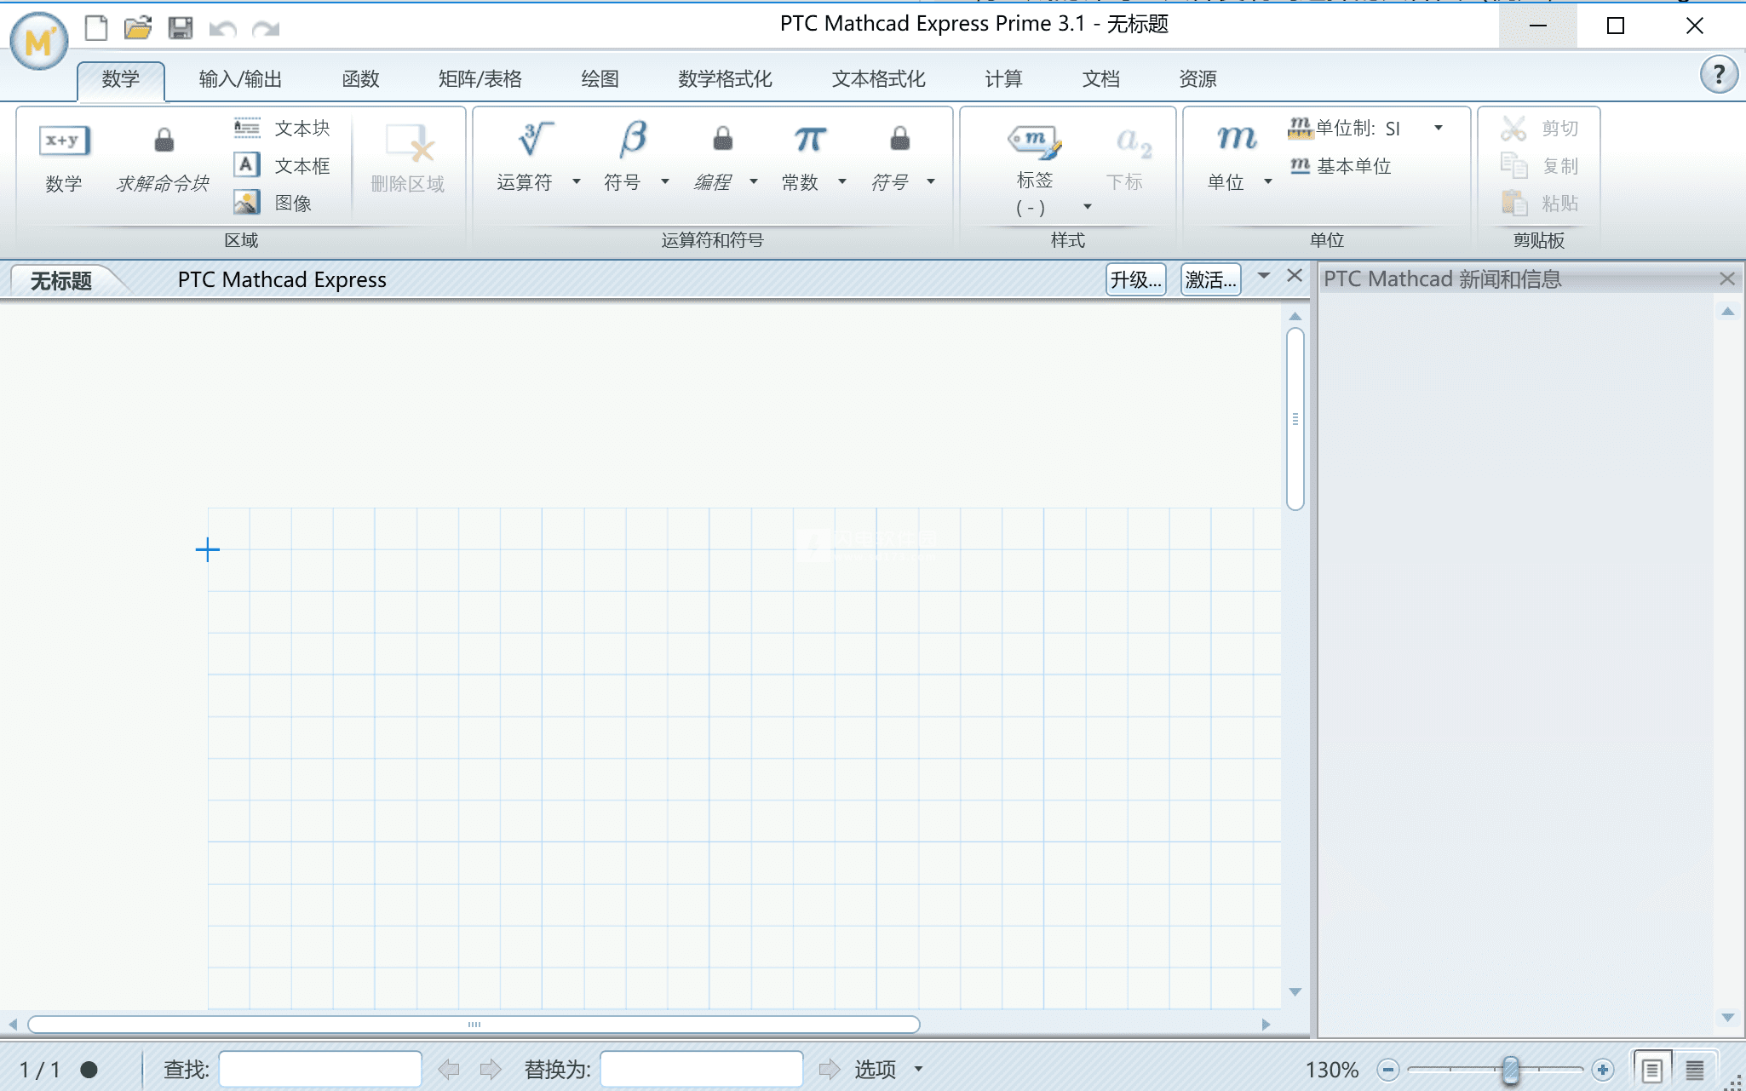Click the 标签 label tag icon
The width and height of the screenshot is (1746, 1091).
1035,141
